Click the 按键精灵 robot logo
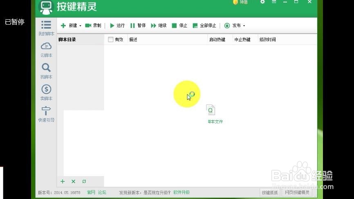The height and width of the screenshot is (199, 354). [46, 7]
